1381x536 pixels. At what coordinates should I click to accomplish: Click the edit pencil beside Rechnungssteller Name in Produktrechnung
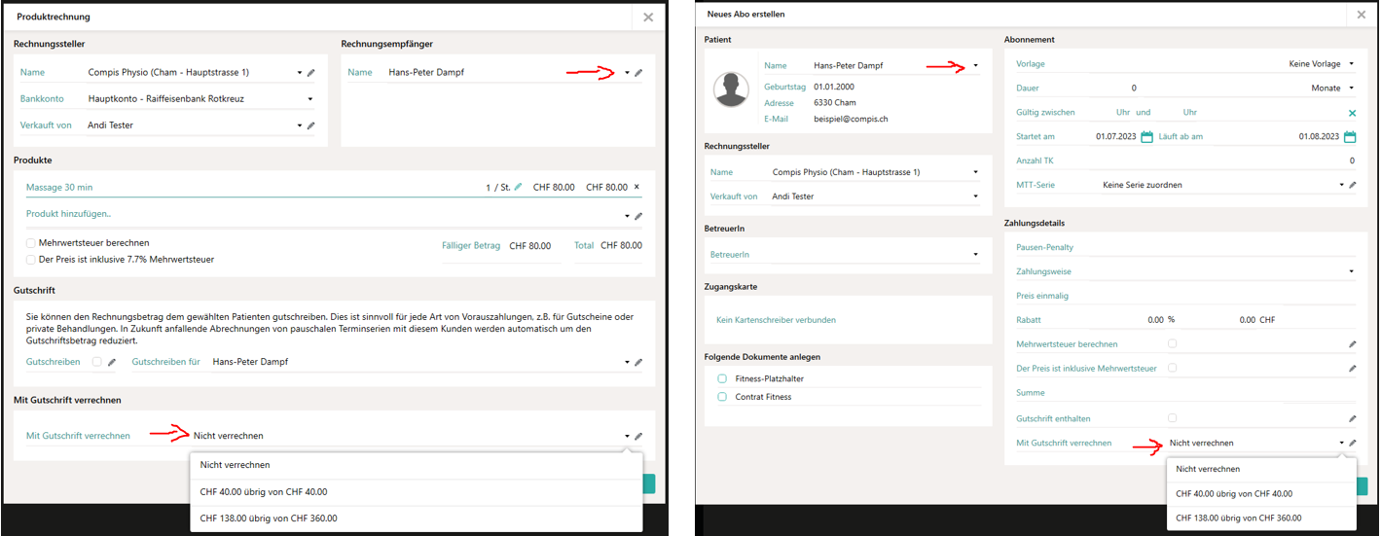(311, 73)
